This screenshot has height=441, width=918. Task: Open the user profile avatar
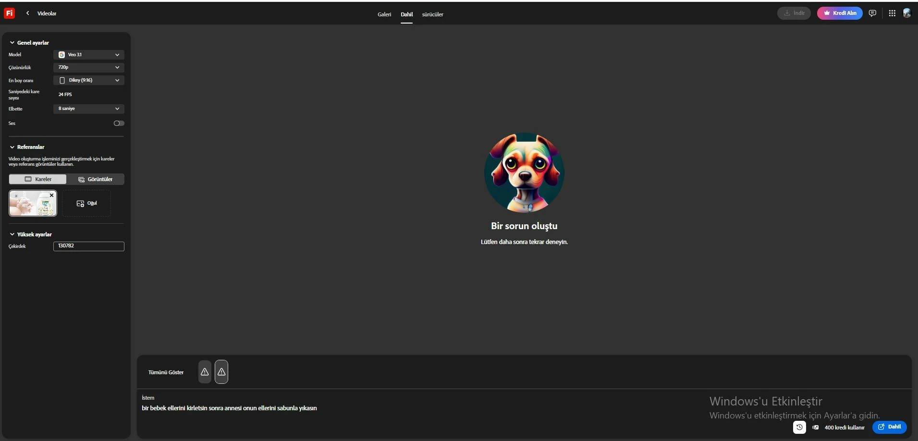pos(907,13)
